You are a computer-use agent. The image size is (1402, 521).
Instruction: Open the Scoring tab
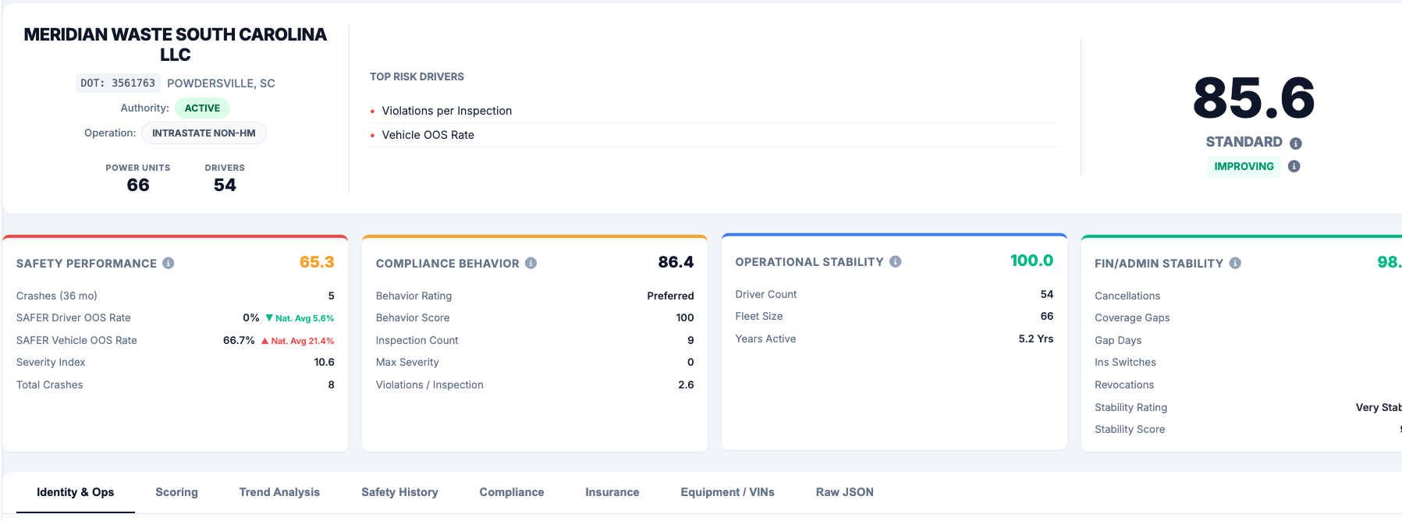176,492
